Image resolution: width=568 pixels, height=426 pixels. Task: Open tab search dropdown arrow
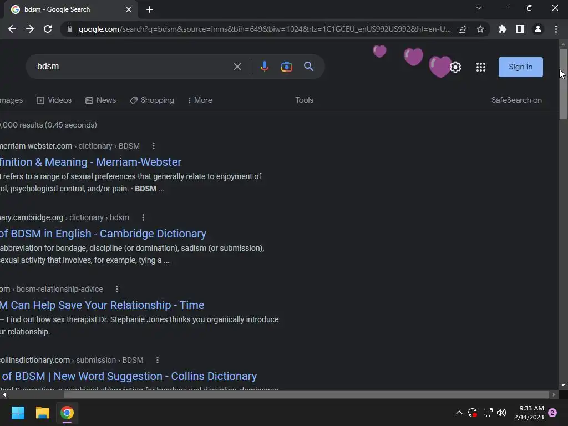click(479, 8)
